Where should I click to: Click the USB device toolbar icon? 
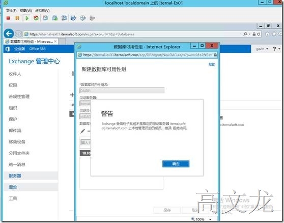pos(92,18)
